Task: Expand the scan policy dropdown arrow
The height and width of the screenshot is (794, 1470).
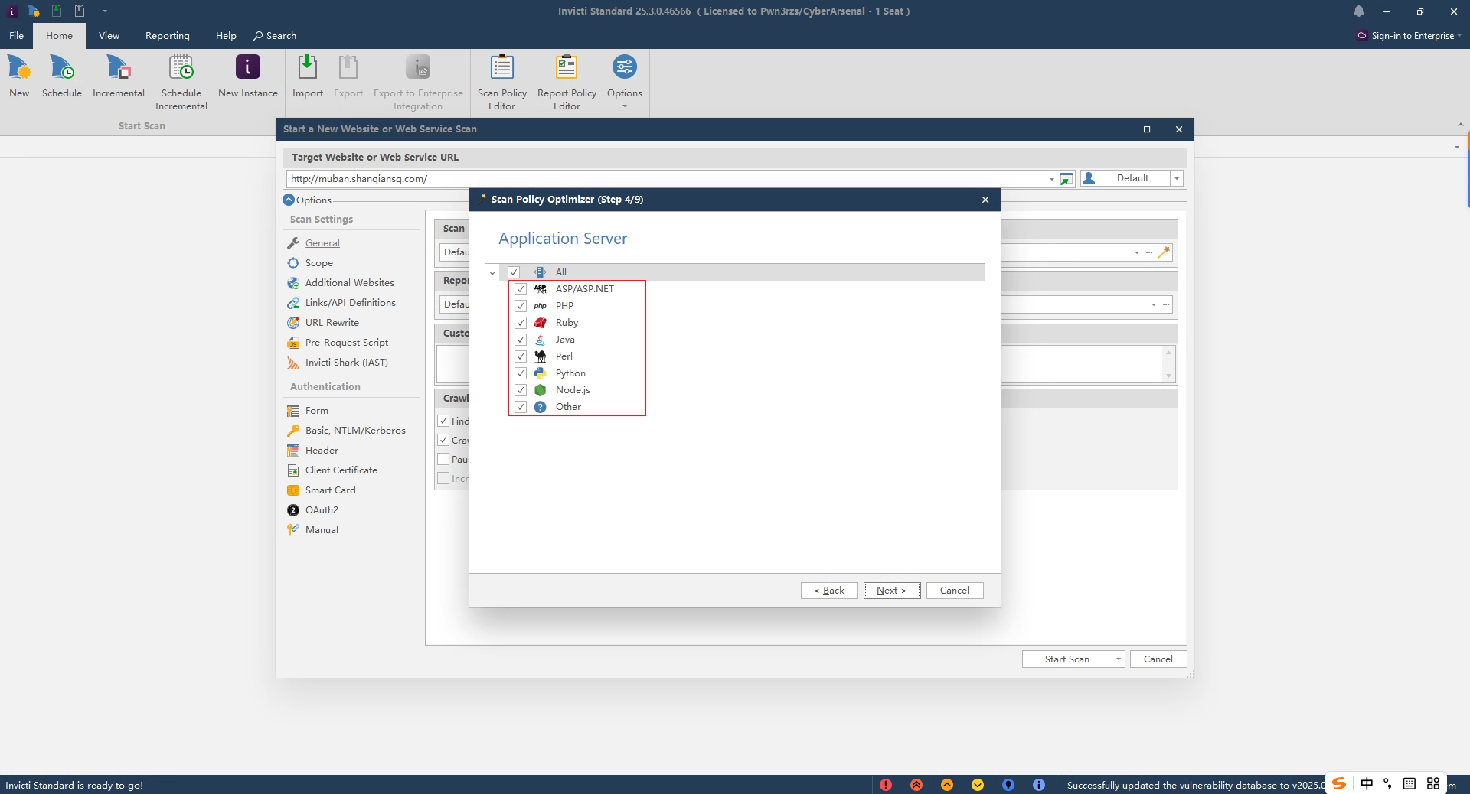Action: coord(1137,252)
